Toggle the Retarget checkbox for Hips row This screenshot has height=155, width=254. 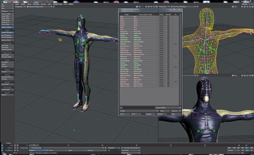[x=168, y=17]
